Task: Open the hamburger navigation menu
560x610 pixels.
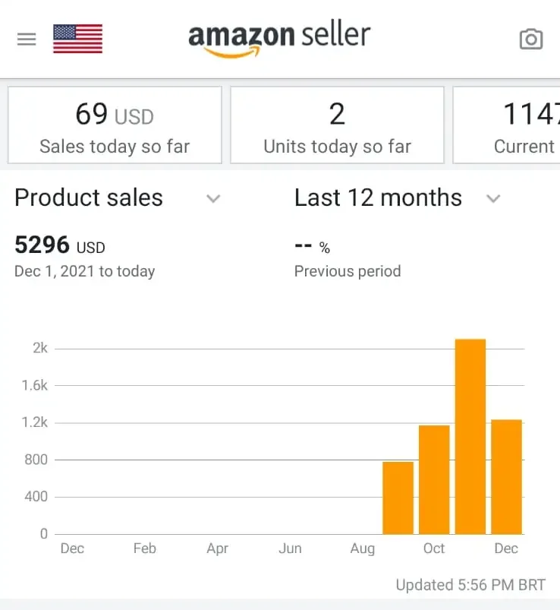Action: tap(27, 39)
